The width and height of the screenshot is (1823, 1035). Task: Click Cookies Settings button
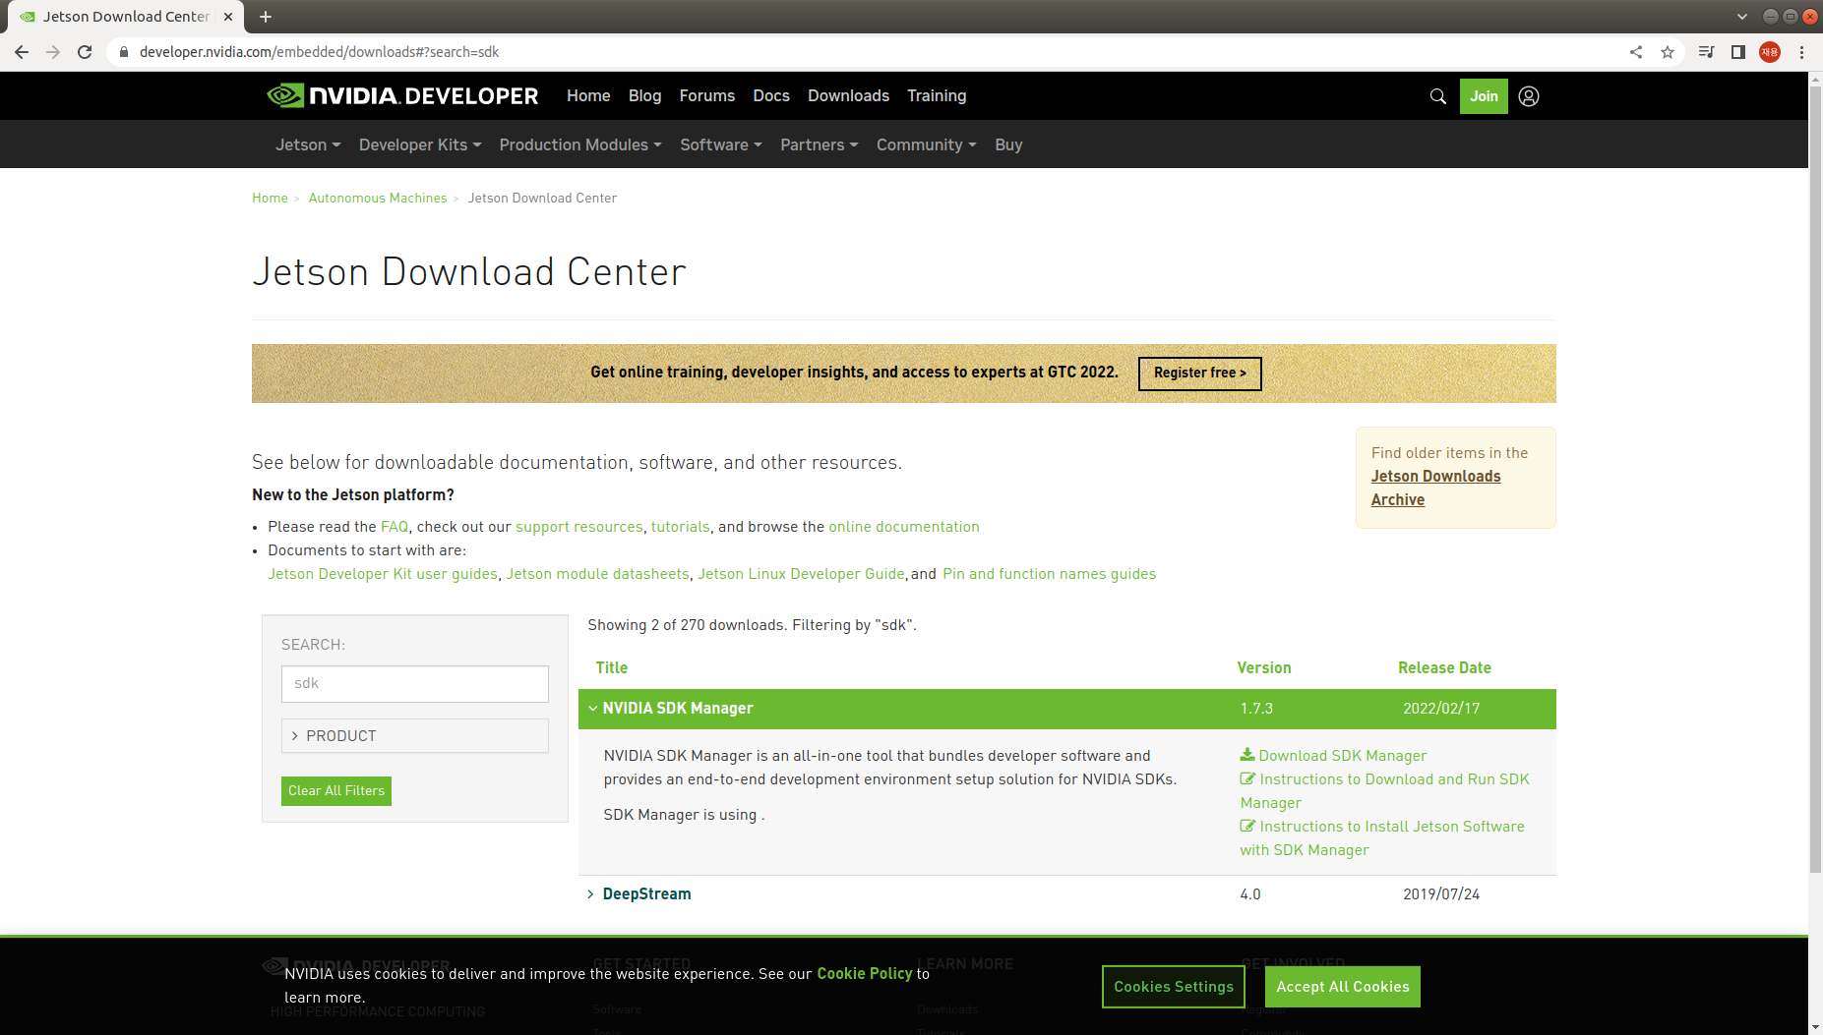click(x=1174, y=987)
